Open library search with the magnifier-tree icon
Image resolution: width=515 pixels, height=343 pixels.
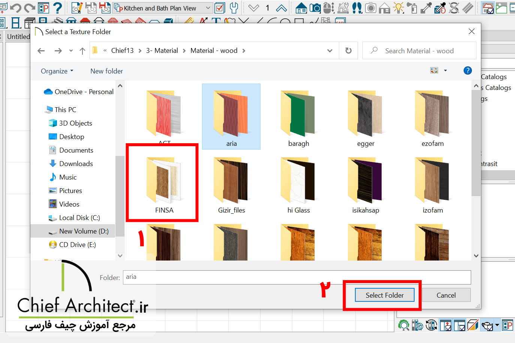click(404, 325)
